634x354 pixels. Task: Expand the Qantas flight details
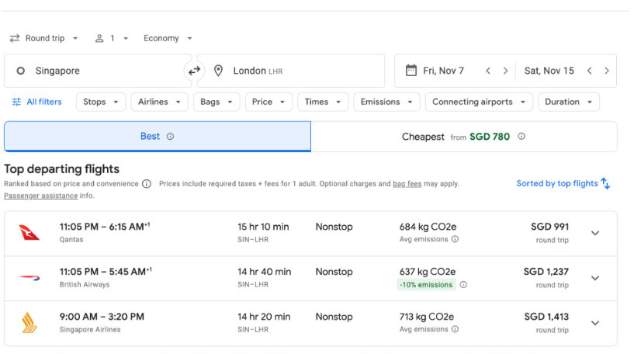595,233
